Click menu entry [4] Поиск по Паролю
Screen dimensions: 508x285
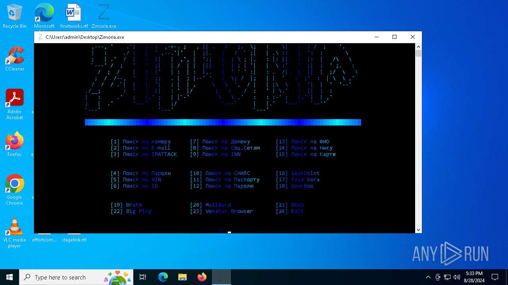click(140, 173)
